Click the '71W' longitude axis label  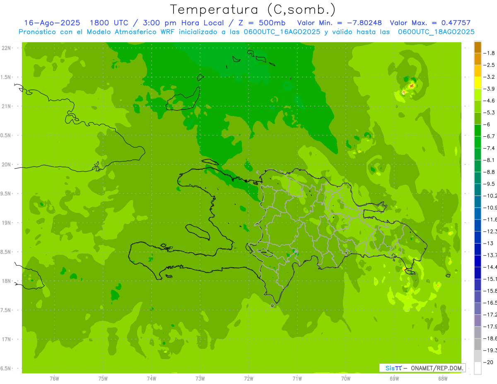[297, 379]
